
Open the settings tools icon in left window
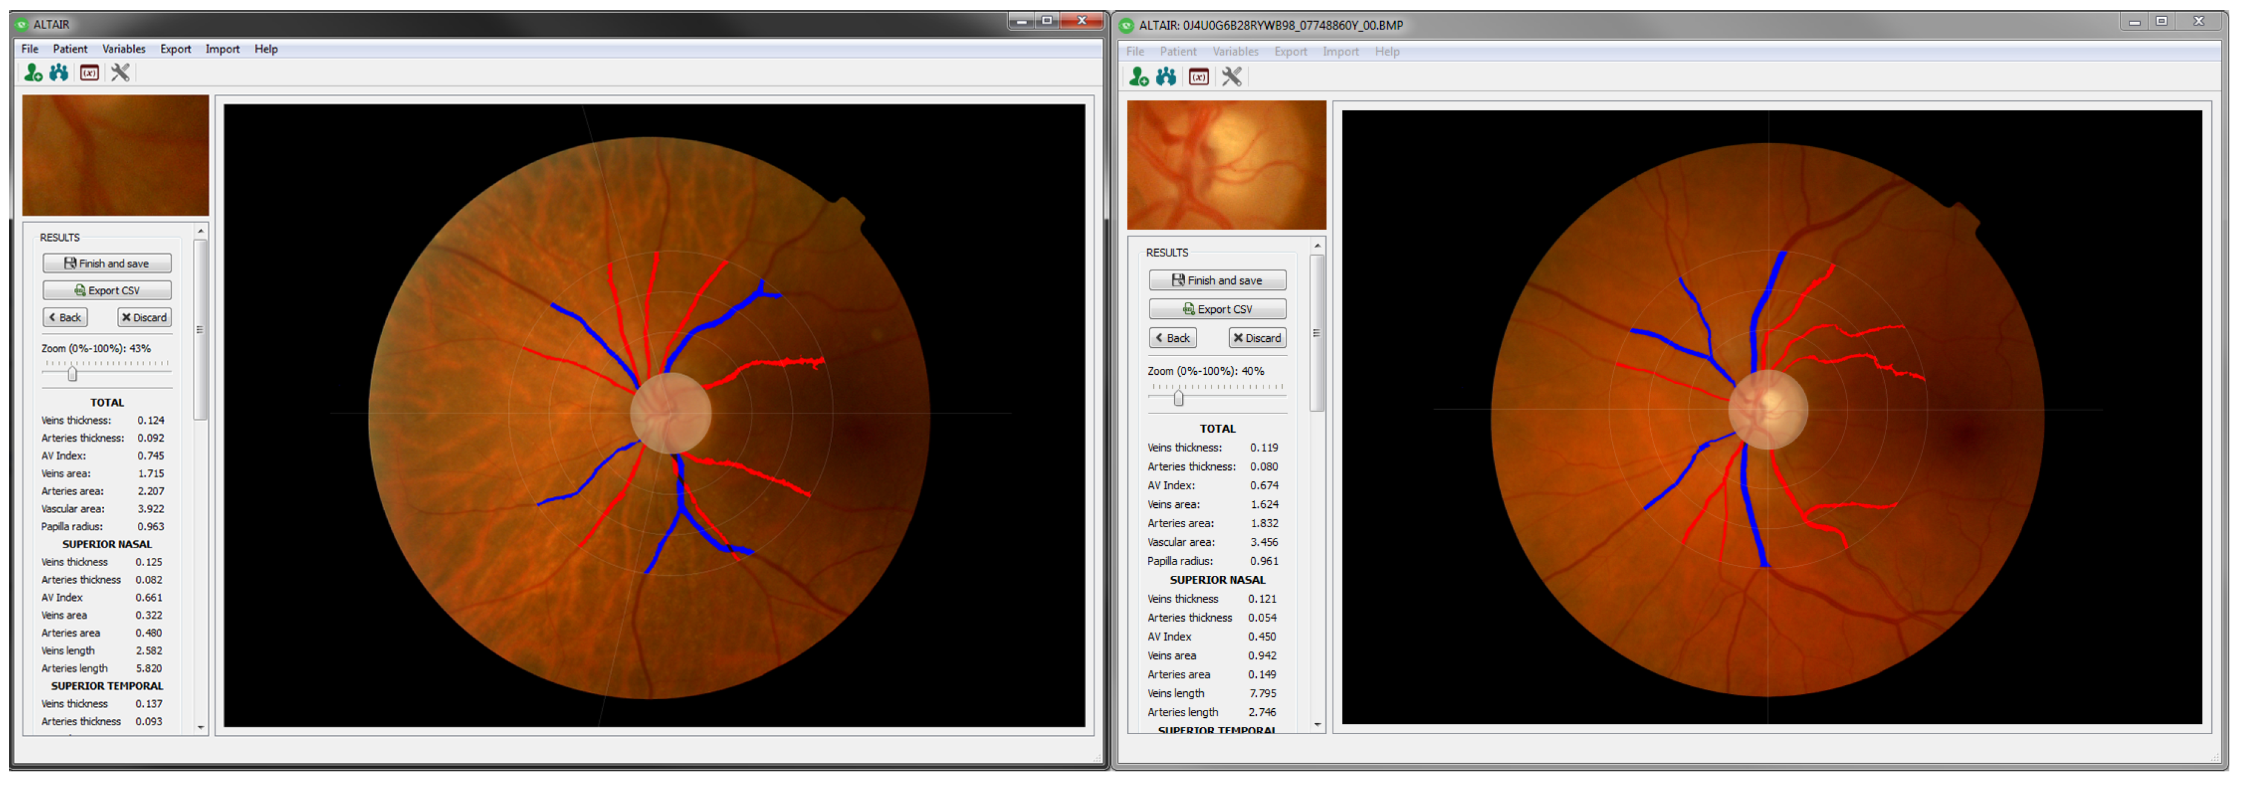120,73
